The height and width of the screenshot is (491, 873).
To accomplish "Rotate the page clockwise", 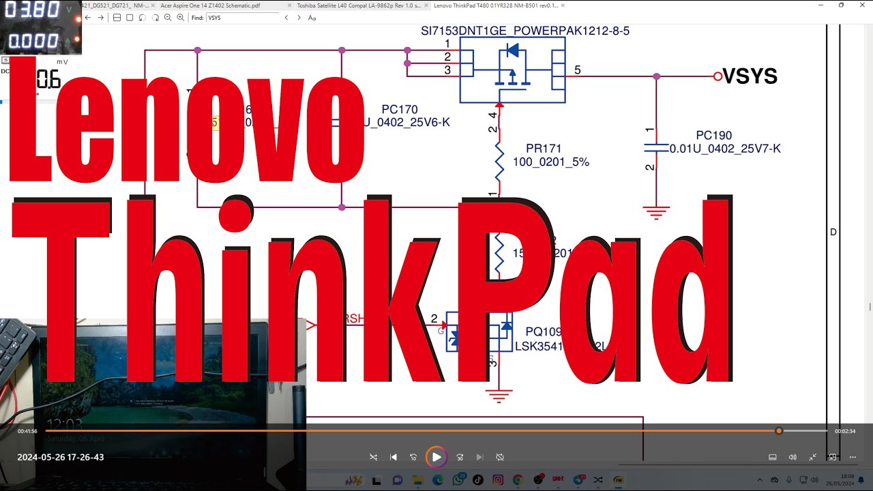I will tap(155, 18).
